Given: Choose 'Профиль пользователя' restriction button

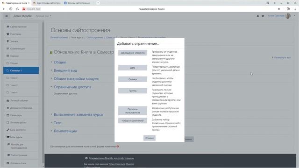Looking at the screenshot, I should click(133, 111).
